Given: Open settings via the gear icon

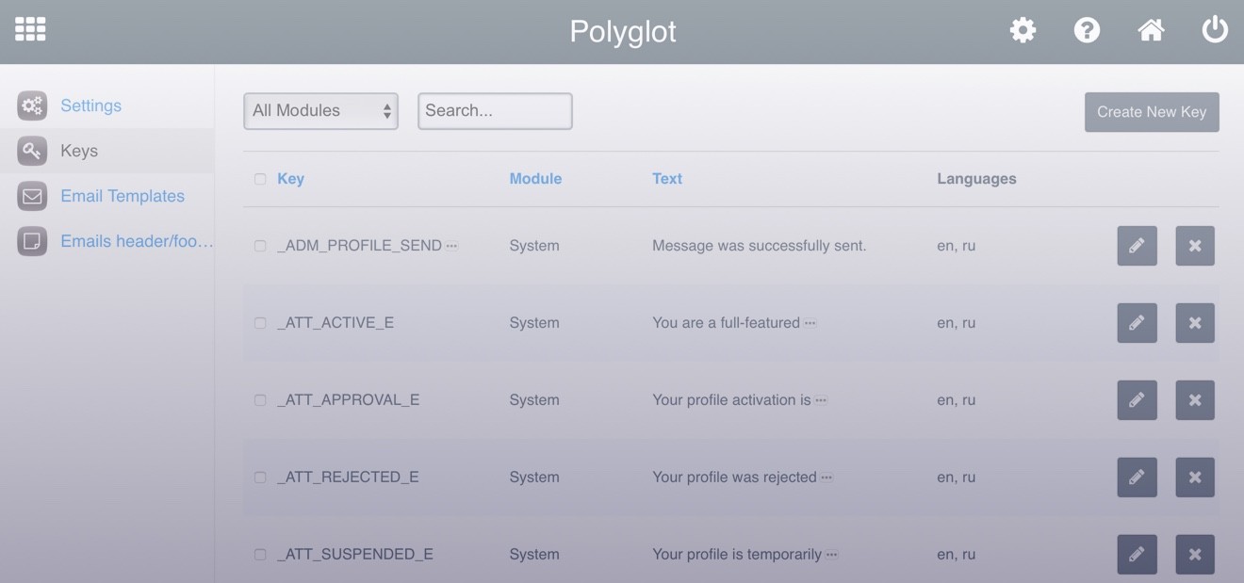Looking at the screenshot, I should [x=1023, y=30].
